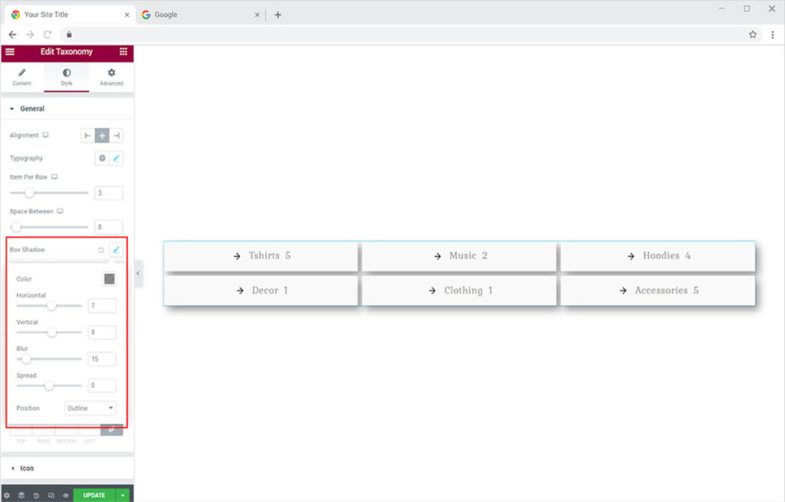Image resolution: width=785 pixels, height=502 pixels.
Task: Open the Navigator layers icon
Action: pyautogui.click(x=22, y=495)
